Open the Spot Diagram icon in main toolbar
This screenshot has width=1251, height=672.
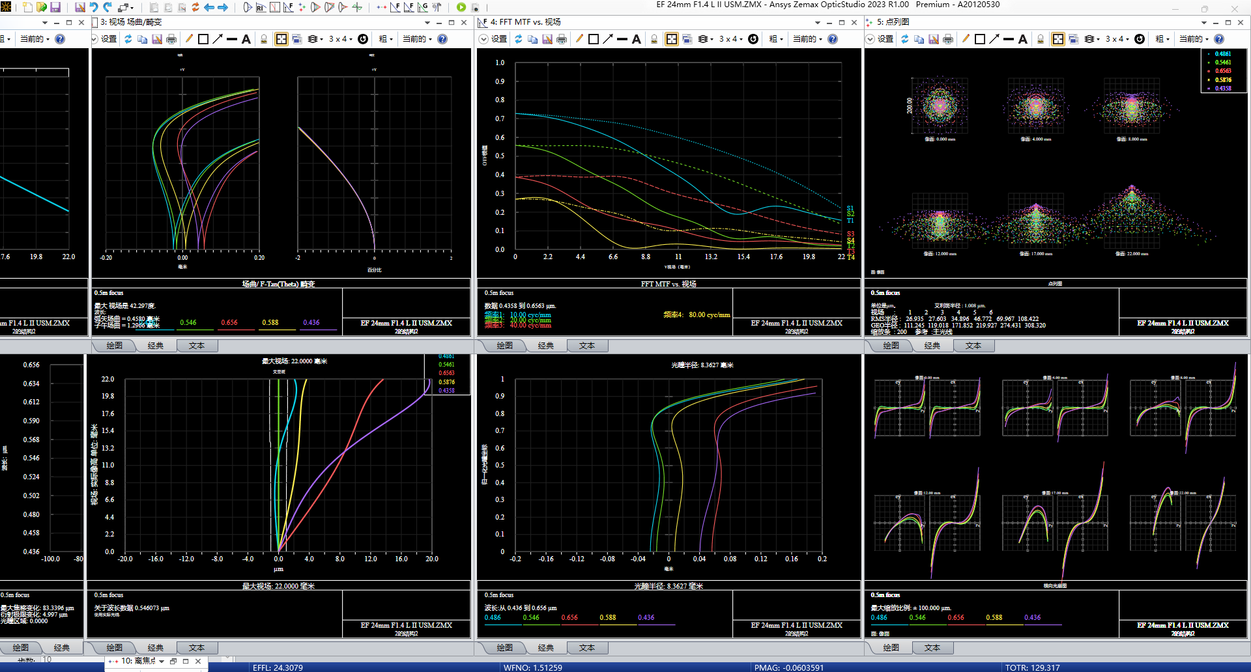tap(302, 7)
